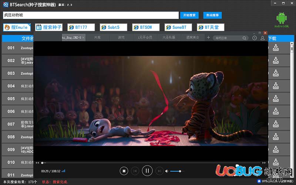Click the signal quality bars icon
This screenshot has width=296, height=185.
[x=63, y=171]
